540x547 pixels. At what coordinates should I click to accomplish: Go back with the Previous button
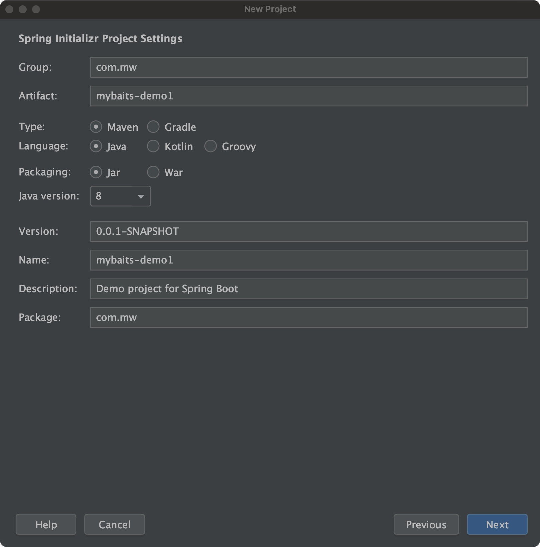tap(426, 524)
